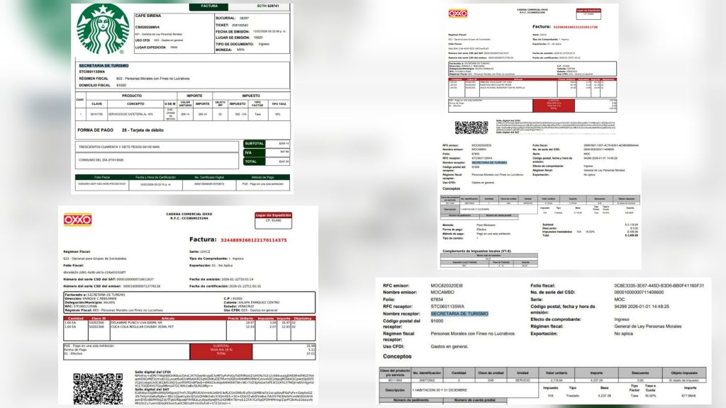Screen dimensions: 726x408
Task: Click the QR code on the top-right OXXO invoice
Action: tap(471, 127)
